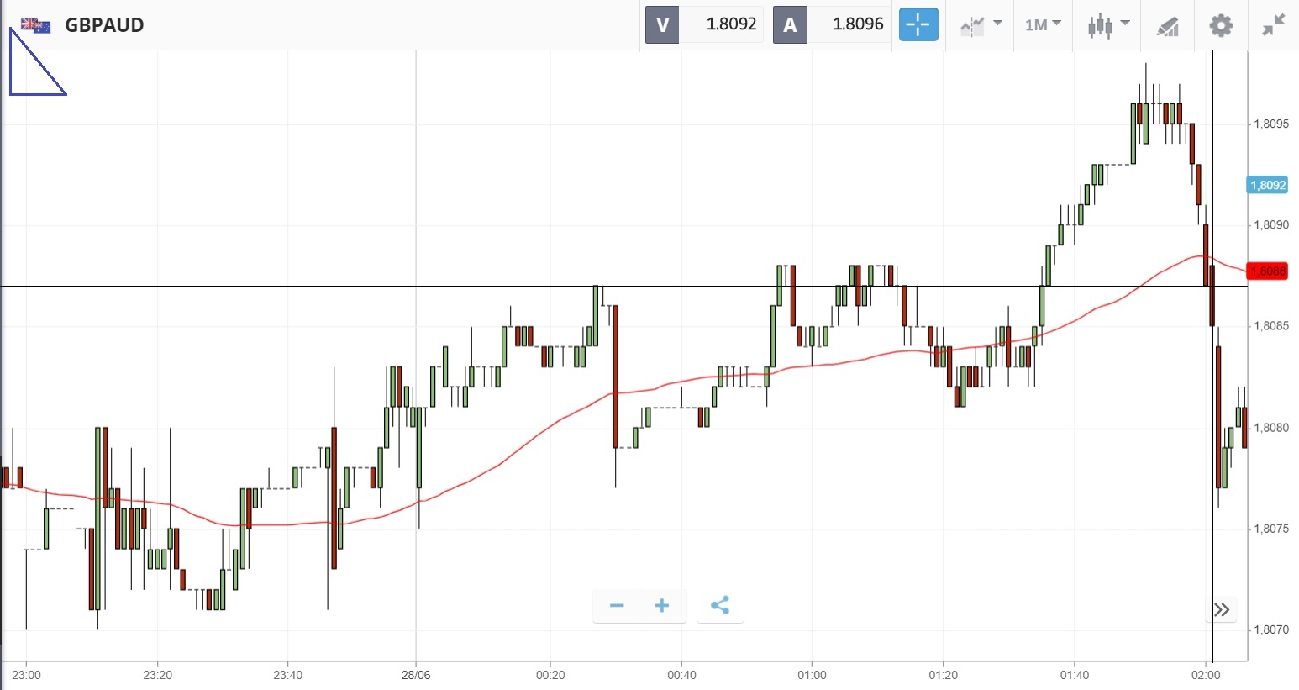Toggle the crosshair cursor tool

point(918,24)
